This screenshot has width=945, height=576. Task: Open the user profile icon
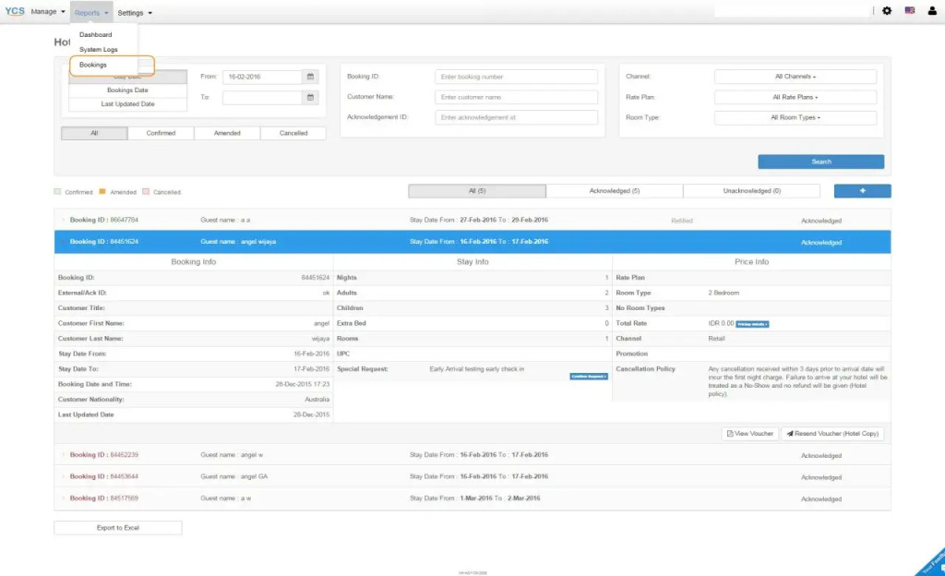pyautogui.click(x=931, y=11)
